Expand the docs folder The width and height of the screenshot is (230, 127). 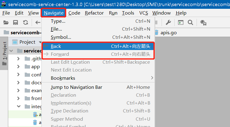[18, 82]
